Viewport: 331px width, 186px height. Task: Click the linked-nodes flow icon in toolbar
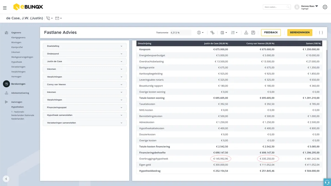212,33
